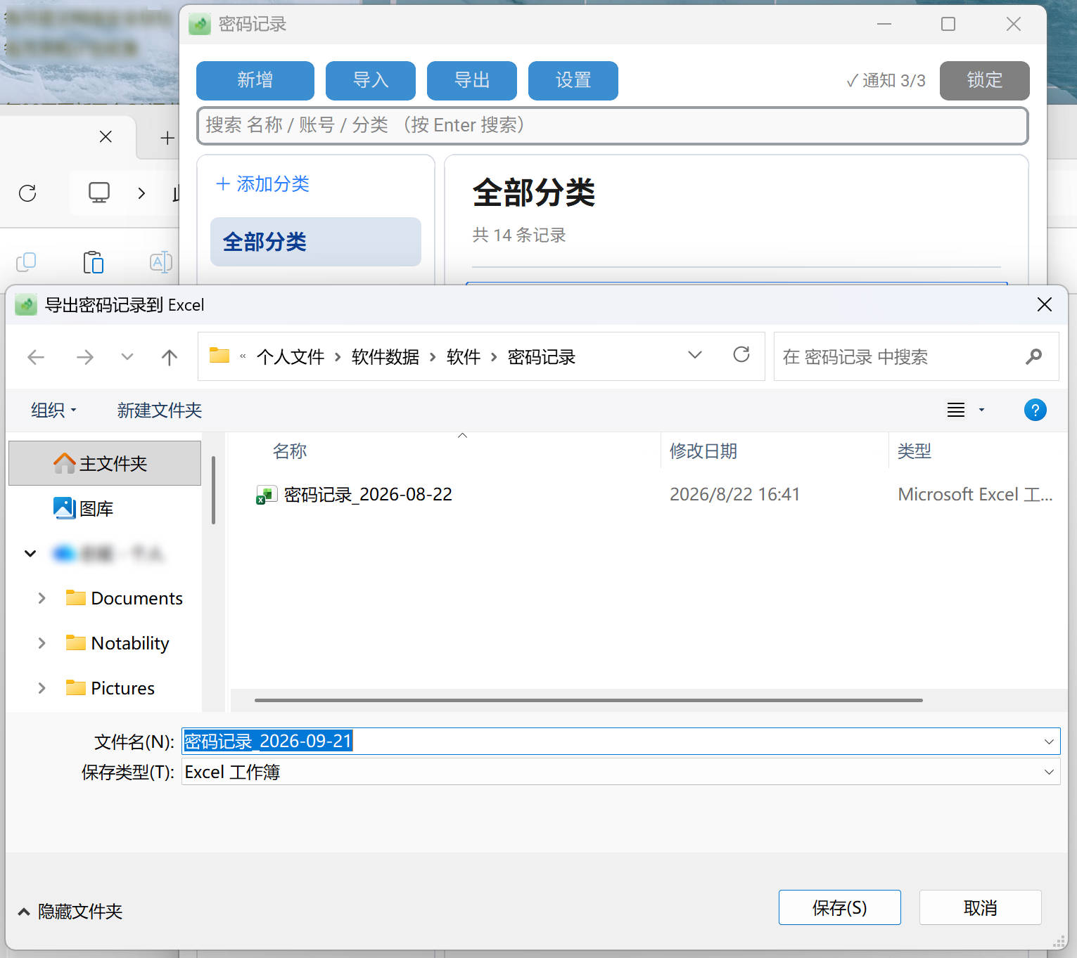Collapse the blurred cloud account node
Image resolution: width=1077 pixels, height=958 pixels.
point(30,553)
